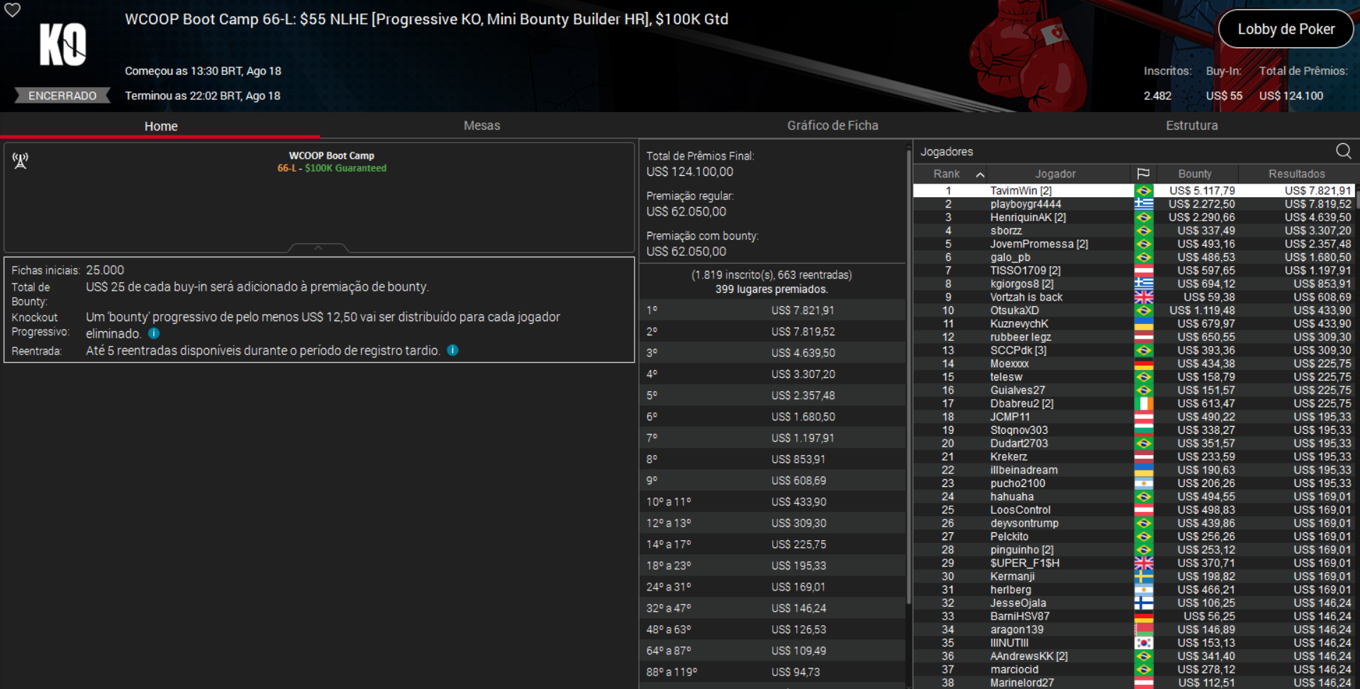Image resolution: width=1360 pixels, height=689 pixels.
Task: Select player row Guialves27
Action: coord(1134,391)
